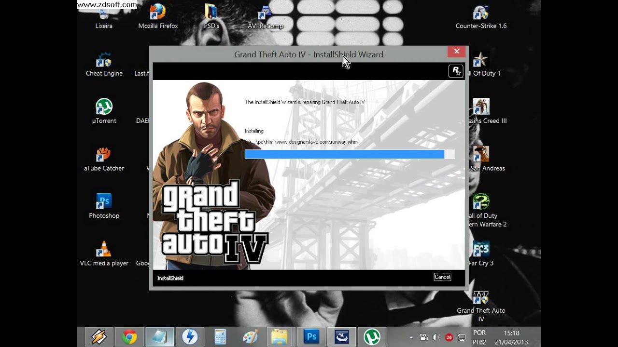The height and width of the screenshot is (347, 618).
Task: Open the volume control in tray
Action: pos(436,337)
